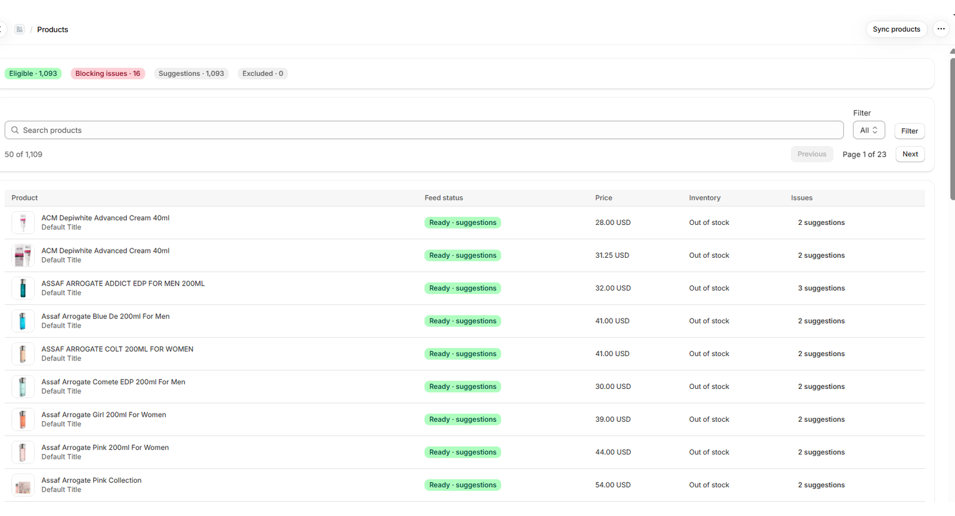
Task: Click the Sync products button
Action: pos(897,29)
